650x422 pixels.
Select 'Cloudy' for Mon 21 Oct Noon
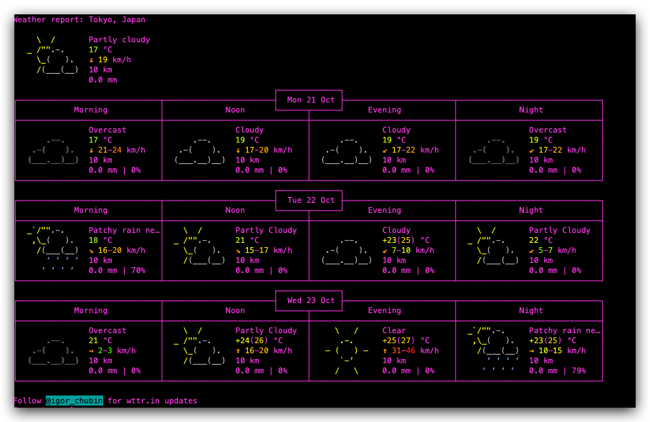[x=249, y=130]
